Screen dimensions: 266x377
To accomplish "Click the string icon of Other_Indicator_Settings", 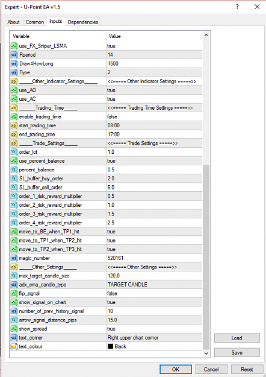I will [14, 81].
